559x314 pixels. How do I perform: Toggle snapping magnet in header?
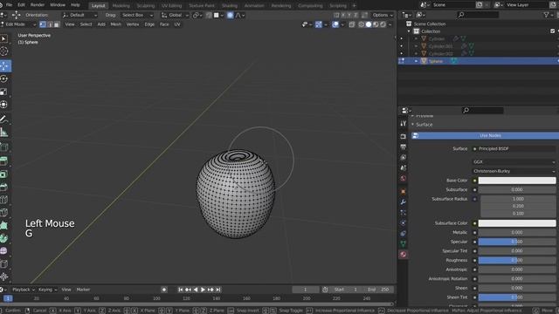(209, 16)
